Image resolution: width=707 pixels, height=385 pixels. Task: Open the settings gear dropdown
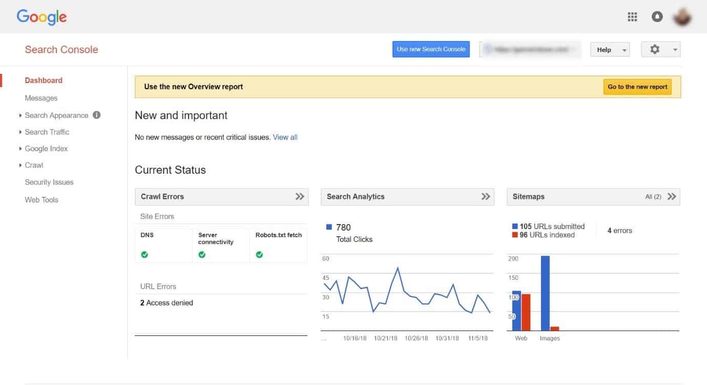(661, 49)
